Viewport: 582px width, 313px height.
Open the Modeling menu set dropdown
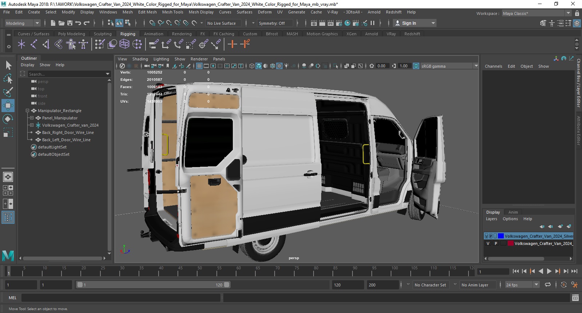coord(23,23)
